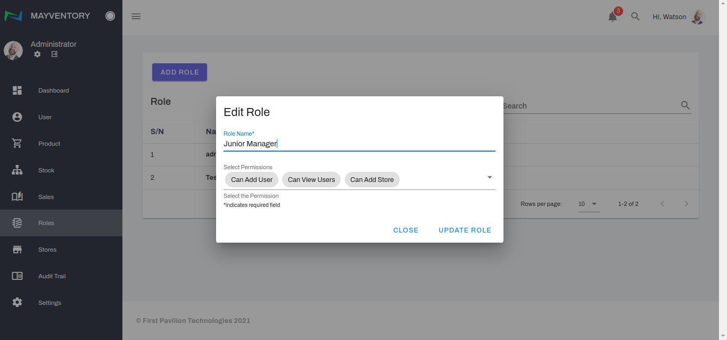Image resolution: width=727 pixels, height=340 pixels.
Task: Click the logout icon under Administrator
Action: [54, 54]
